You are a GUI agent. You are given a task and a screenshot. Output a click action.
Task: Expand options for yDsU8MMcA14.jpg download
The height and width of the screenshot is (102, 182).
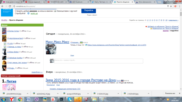[x=28, y=94]
